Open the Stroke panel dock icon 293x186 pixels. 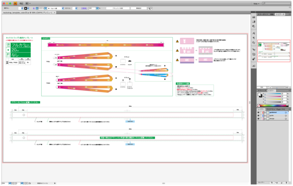254,17
